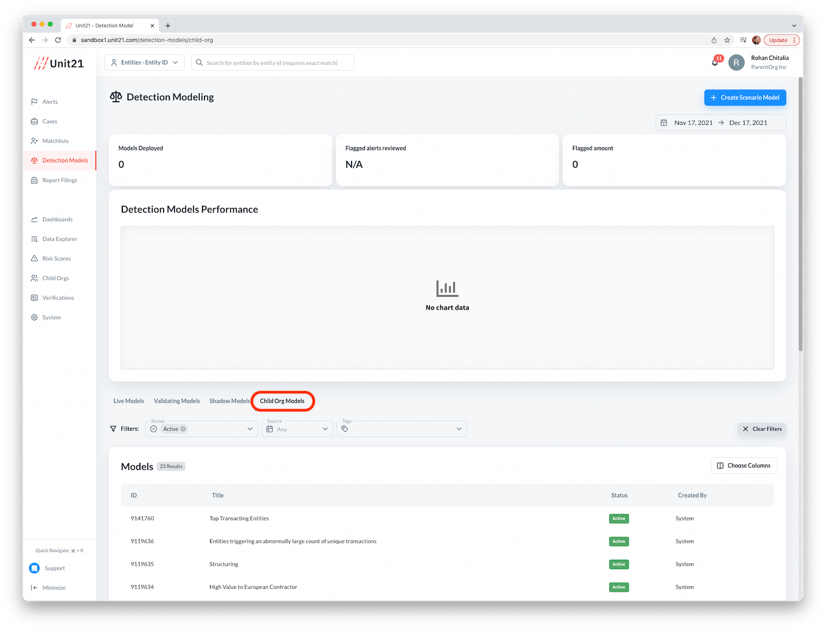Expand the browser tab list chevron

click(x=794, y=25)
